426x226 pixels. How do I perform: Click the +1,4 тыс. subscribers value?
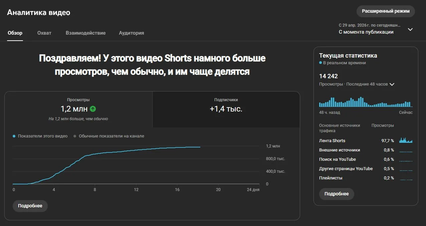coord(226,109)
